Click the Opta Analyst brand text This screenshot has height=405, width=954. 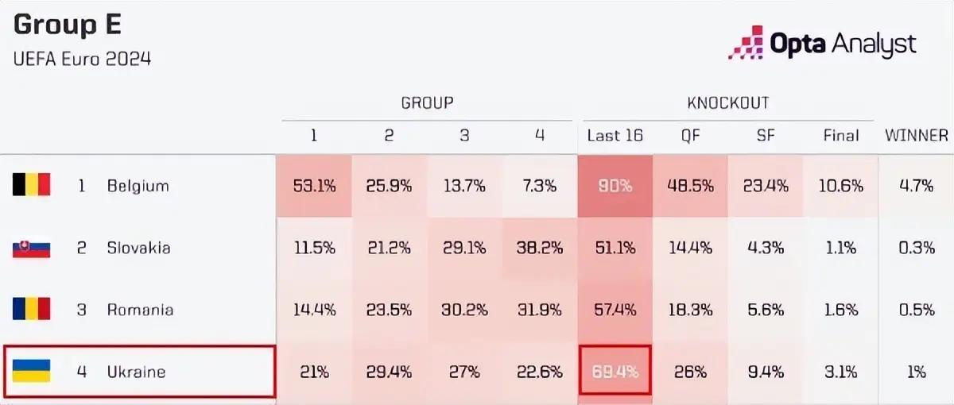point(843,44)
